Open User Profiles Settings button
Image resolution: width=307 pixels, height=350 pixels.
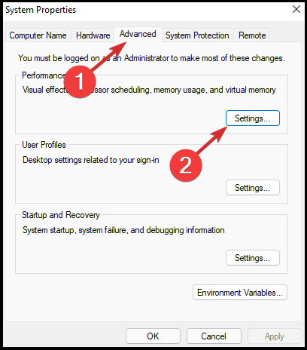click(253, 188)
